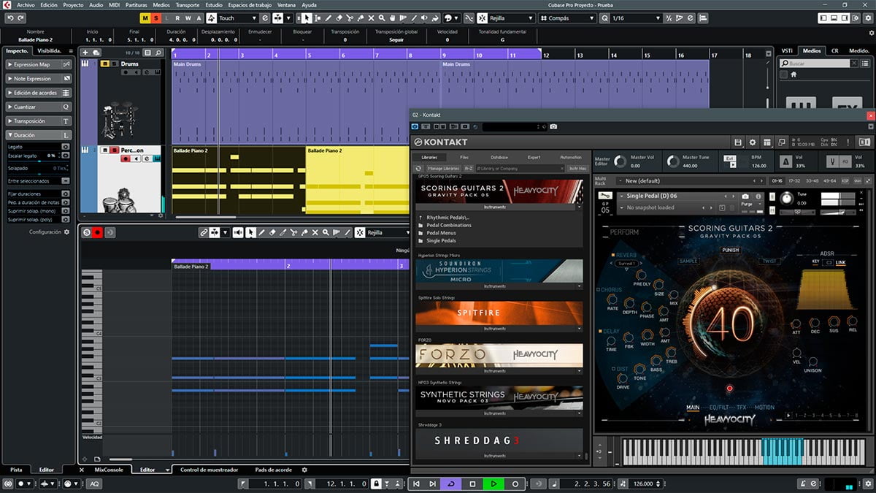Click the SPITFIRE library banner in Kontakt
The height and width of the screenshot is (493, 876).
point(499,313)
